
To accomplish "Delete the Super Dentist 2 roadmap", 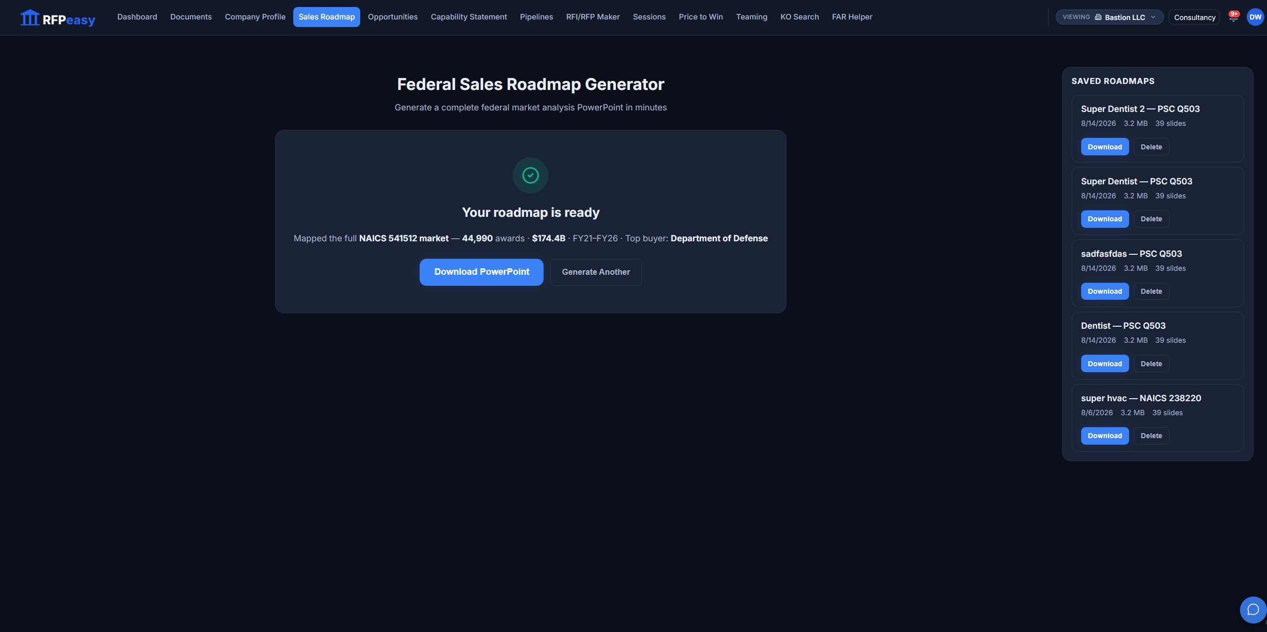I will (x=1151, y=147).
